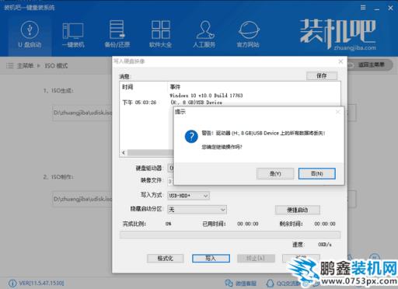Screen dimensions: 398x289
Task: Confirm with the 是(Y) button
Action: 275,173
